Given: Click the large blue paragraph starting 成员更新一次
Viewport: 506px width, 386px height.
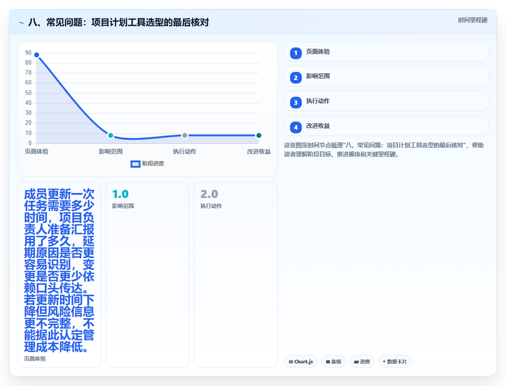Looking at the screenshot, I should (59, 270).
